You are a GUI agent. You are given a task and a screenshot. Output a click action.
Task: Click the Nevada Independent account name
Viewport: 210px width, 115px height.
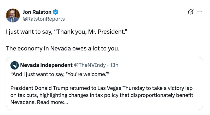tap(46, 65)
